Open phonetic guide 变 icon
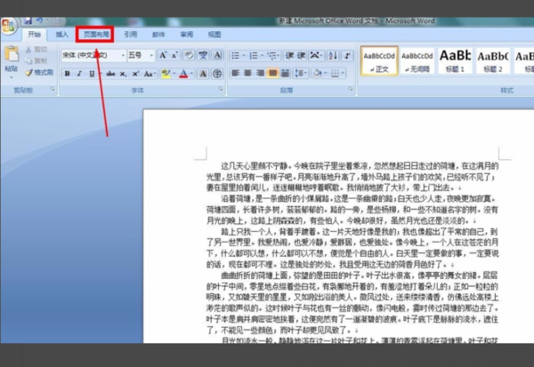The height and width of the screenshot is (367, 534). pos(203,55)
